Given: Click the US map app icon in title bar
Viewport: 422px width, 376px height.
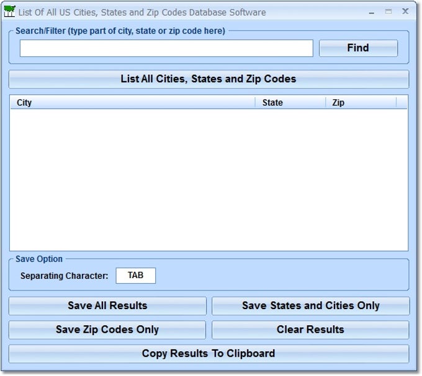Looking at the screenshot, I should [x=9, y=11].
